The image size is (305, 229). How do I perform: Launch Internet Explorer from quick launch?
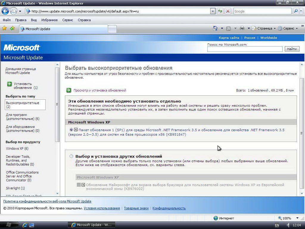[x=25, y=225]
